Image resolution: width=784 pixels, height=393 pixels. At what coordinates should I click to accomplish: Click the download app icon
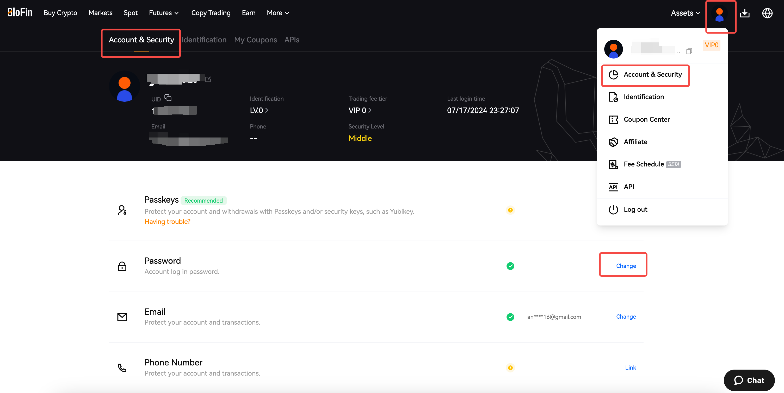click(744, 13)
